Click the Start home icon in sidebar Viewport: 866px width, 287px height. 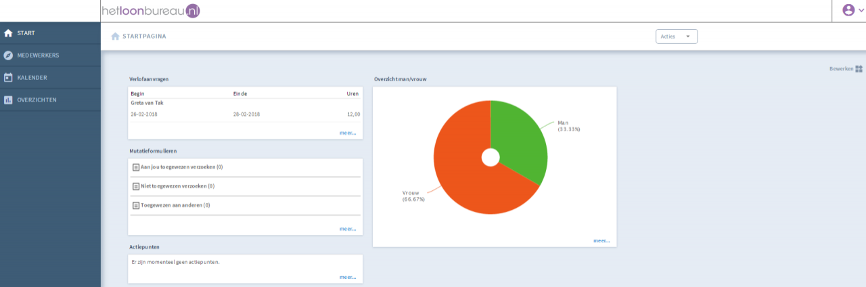(x=8, y=33)
